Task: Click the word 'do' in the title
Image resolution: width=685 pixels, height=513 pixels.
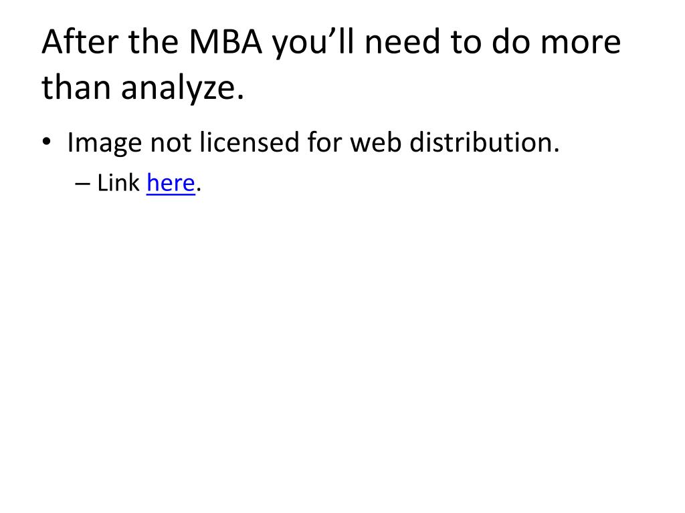Action: (511, 41)
